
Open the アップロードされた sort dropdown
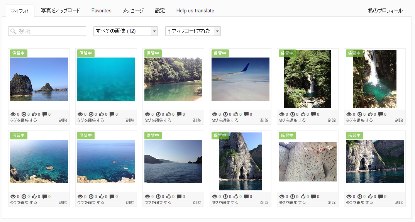pos(193,31)
